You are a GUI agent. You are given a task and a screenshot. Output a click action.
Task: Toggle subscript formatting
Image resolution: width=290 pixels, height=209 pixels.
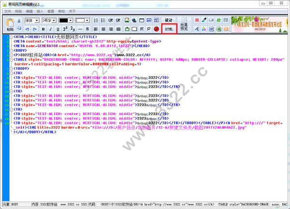point(72,29)
